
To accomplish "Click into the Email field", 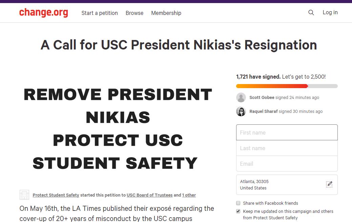I will [x=287, y=164].
